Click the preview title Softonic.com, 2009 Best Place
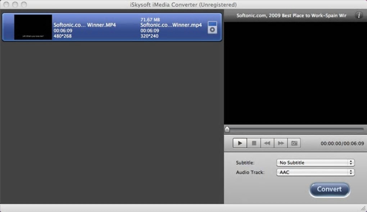Viewport: 367px width, 212px height. point(291,15)
